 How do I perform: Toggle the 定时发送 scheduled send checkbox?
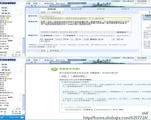point(41,39)
